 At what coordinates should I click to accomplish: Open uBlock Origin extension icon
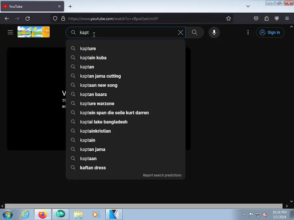(277, 18)
